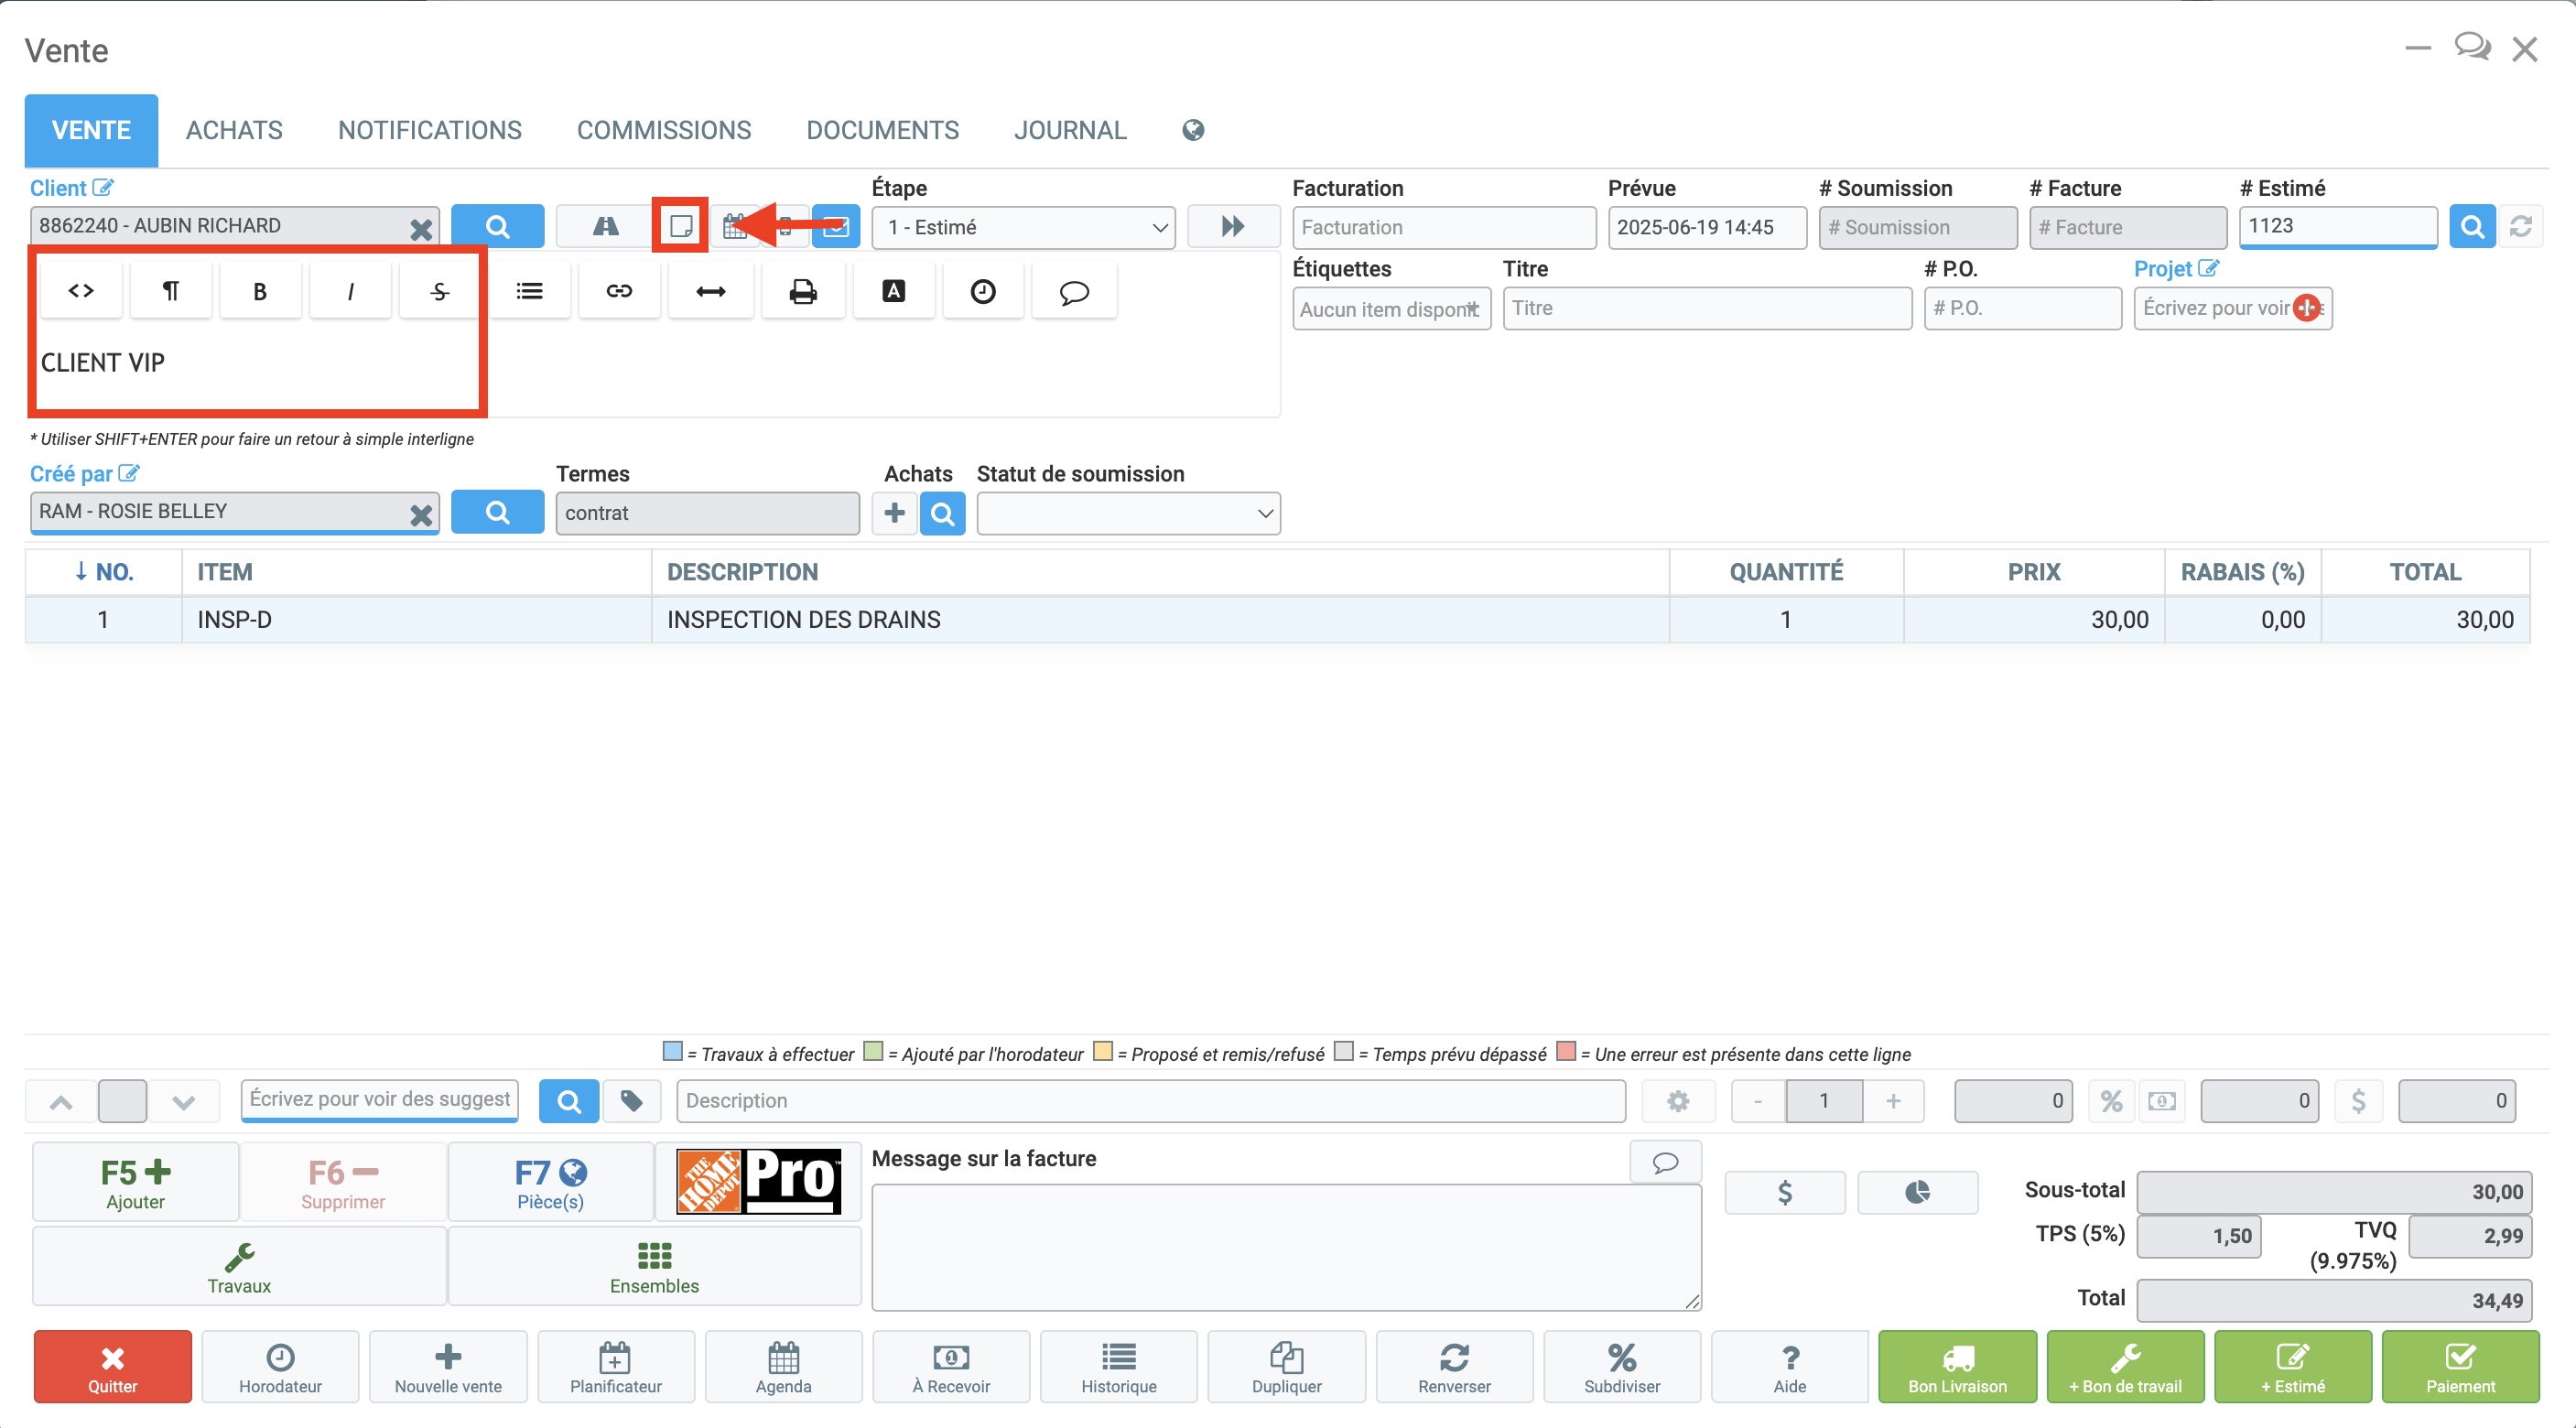Click the printer icon in editor toolbar
The width and height of the screenshot is (2576, 1428).
click(803, 291)
